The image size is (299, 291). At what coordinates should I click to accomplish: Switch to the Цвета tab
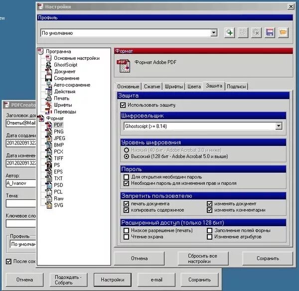coord(194,86)
